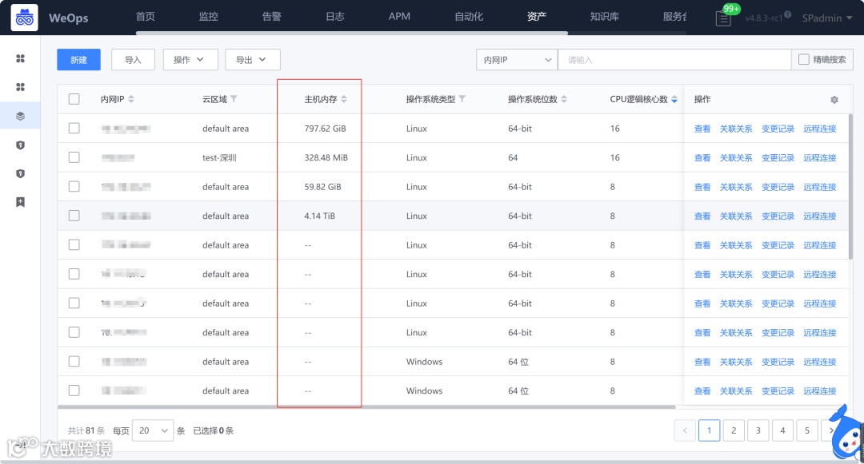Click the 请输入 search input field
The width and height of the screenshot is (864, 464).
674,59
